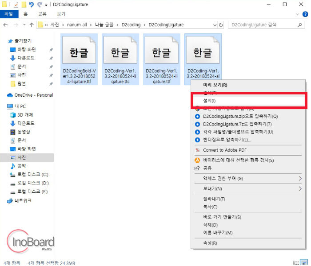Select the D2CodingBold ligature.ttf file
Screen dimensions: 311x266
click(79, 59)
